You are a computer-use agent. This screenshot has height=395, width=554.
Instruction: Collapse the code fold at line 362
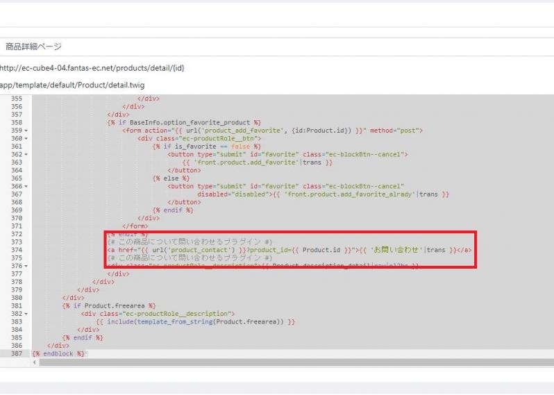(x=26, y=154)
